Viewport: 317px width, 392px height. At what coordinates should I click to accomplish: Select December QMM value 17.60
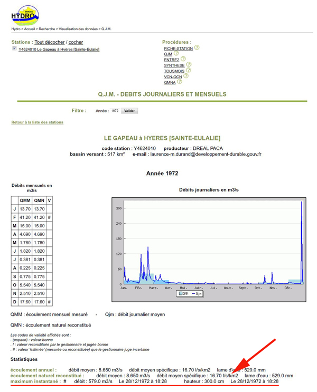pos(25,302)
